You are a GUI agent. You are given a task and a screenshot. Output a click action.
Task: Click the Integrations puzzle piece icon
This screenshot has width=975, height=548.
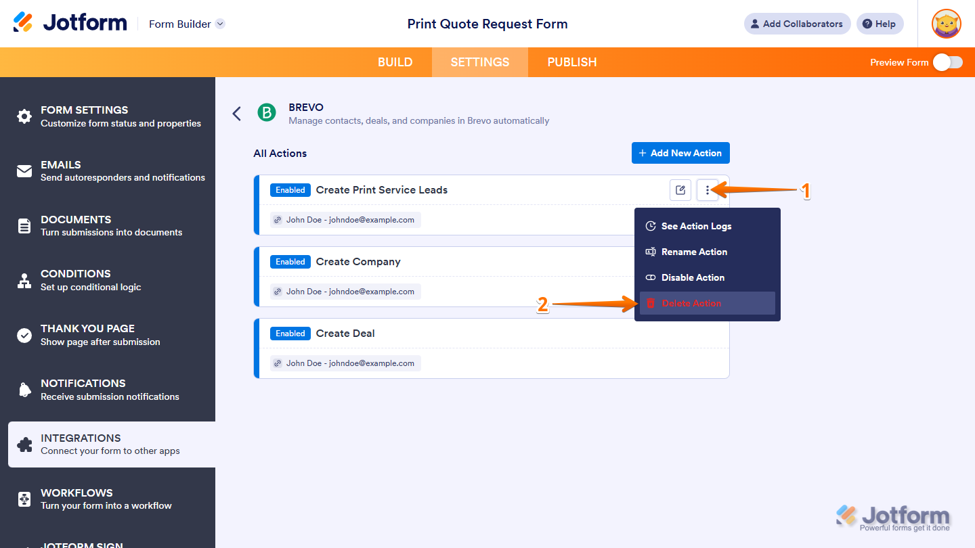click(x=24, y=444)
